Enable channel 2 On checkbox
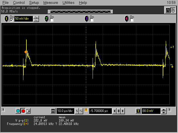The width and height of the screenshot is (178, 133). [52, 20]
